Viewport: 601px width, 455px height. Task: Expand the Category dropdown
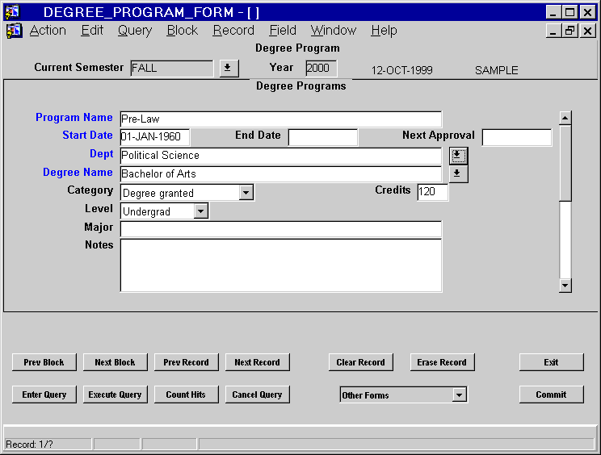pos(246,193)
